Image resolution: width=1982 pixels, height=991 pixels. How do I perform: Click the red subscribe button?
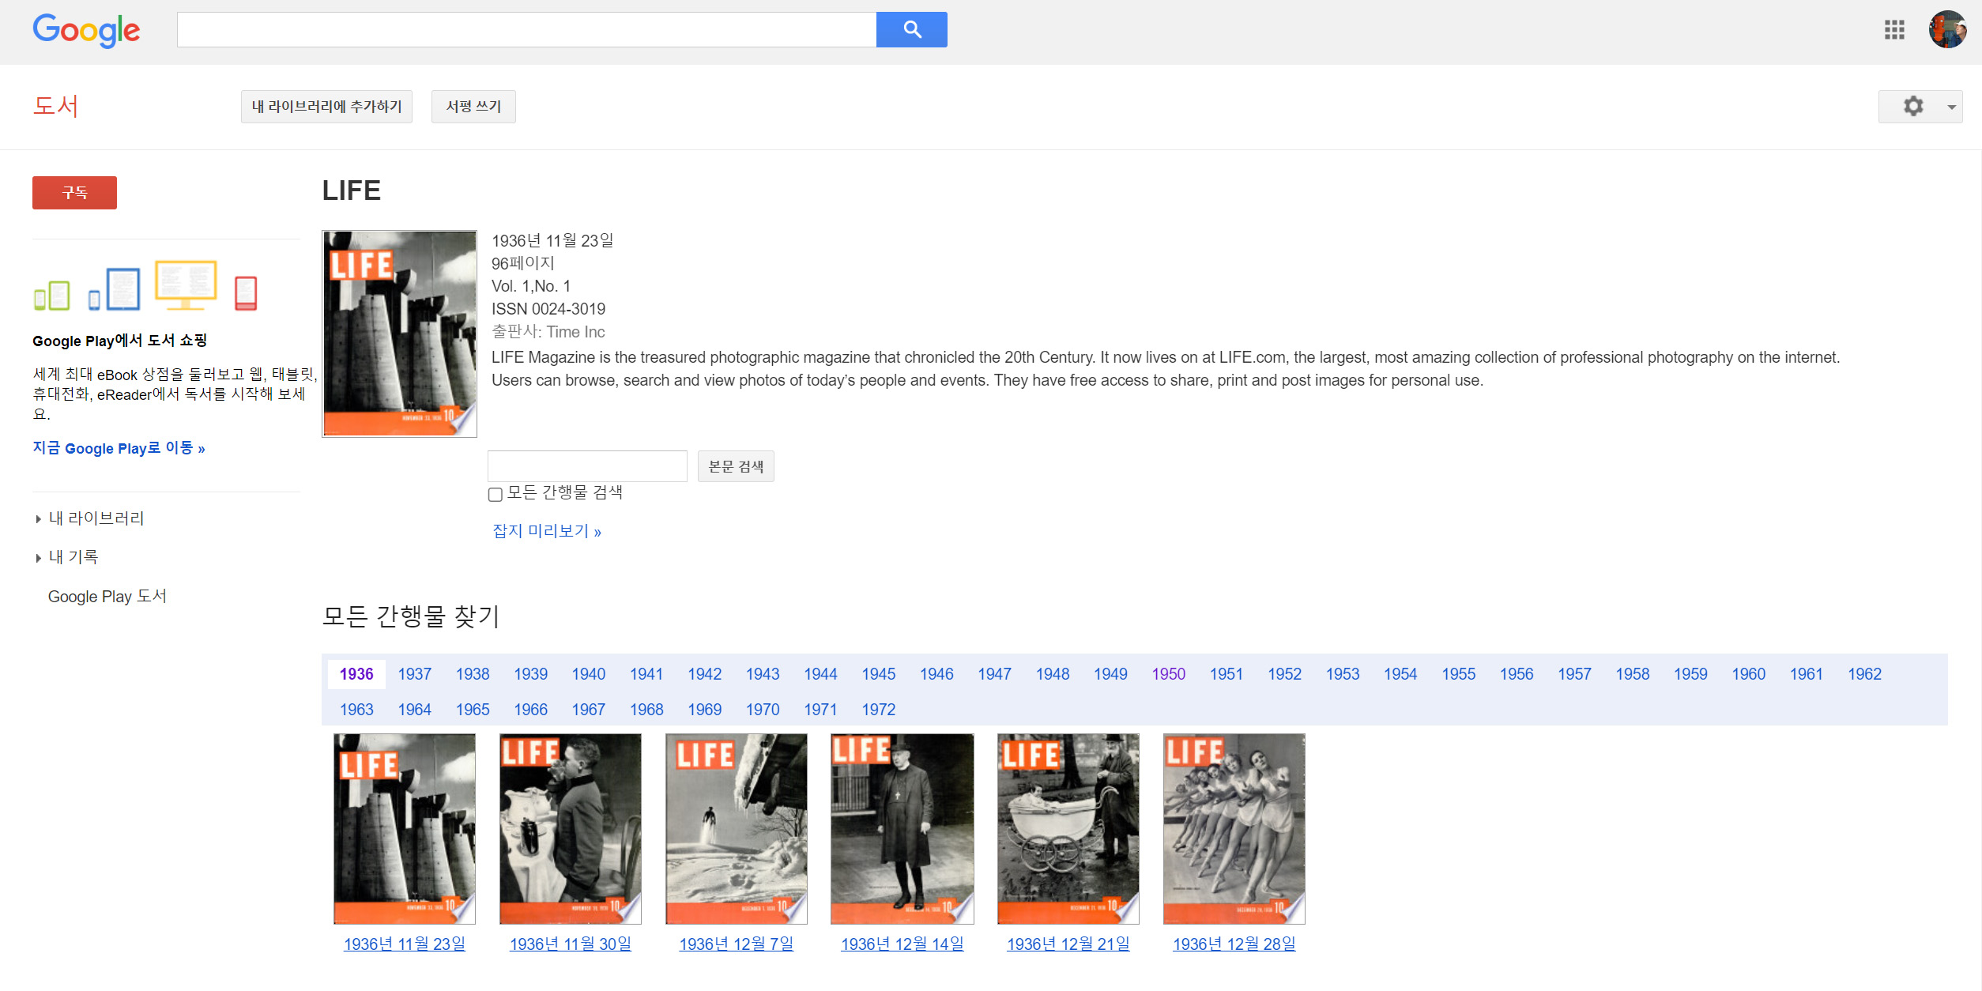[74, 193]
